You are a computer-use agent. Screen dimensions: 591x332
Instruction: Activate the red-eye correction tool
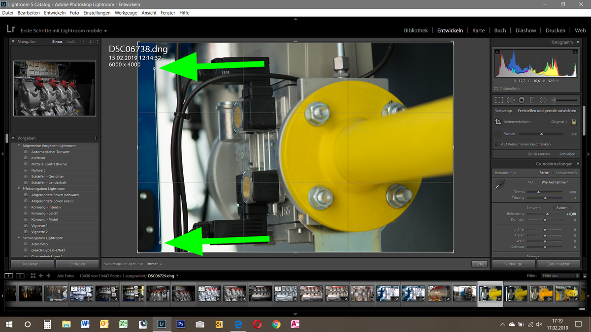[521, 99]
